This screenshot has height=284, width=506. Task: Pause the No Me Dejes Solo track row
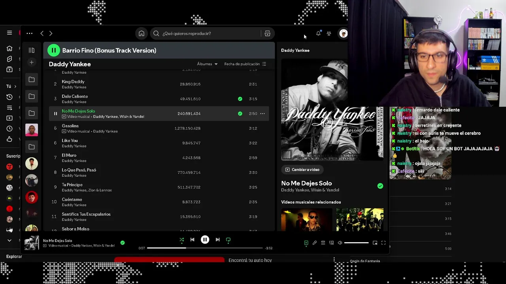pyautogui.click(x=55, y=114)
